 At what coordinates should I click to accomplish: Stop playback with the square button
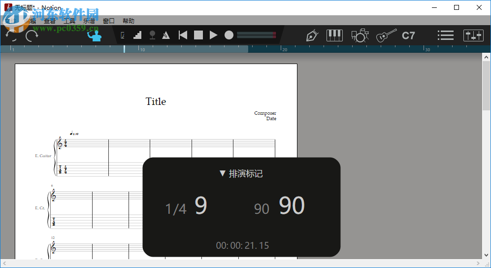tap(198, 35)
